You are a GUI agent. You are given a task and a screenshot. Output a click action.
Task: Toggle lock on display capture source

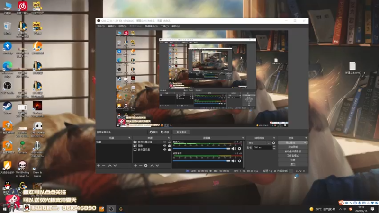(169, 150)
